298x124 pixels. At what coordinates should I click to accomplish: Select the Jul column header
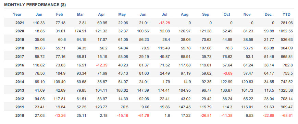(x=164, y=14)
